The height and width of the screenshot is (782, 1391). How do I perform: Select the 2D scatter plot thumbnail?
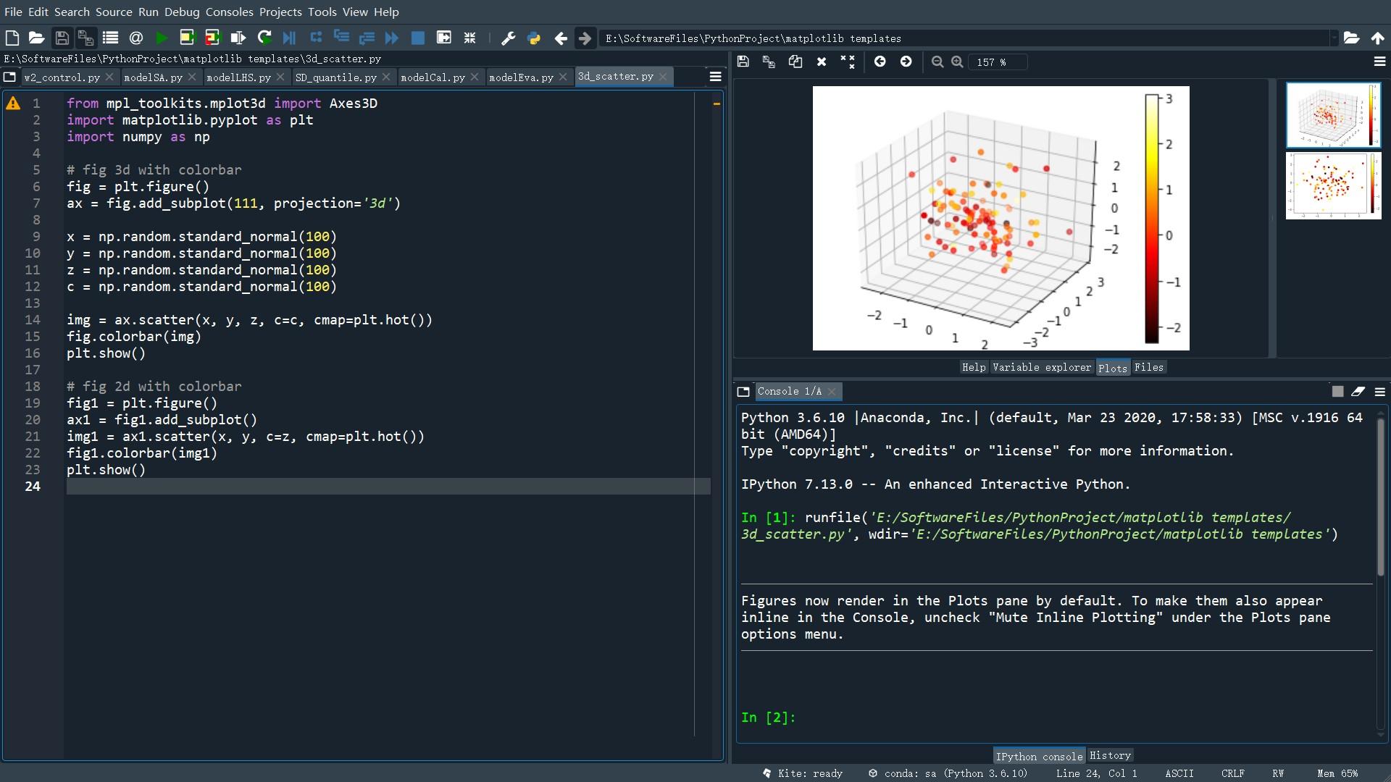click(1332, 185)
